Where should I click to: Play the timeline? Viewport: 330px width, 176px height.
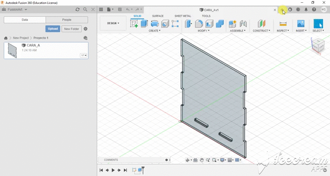113,170
